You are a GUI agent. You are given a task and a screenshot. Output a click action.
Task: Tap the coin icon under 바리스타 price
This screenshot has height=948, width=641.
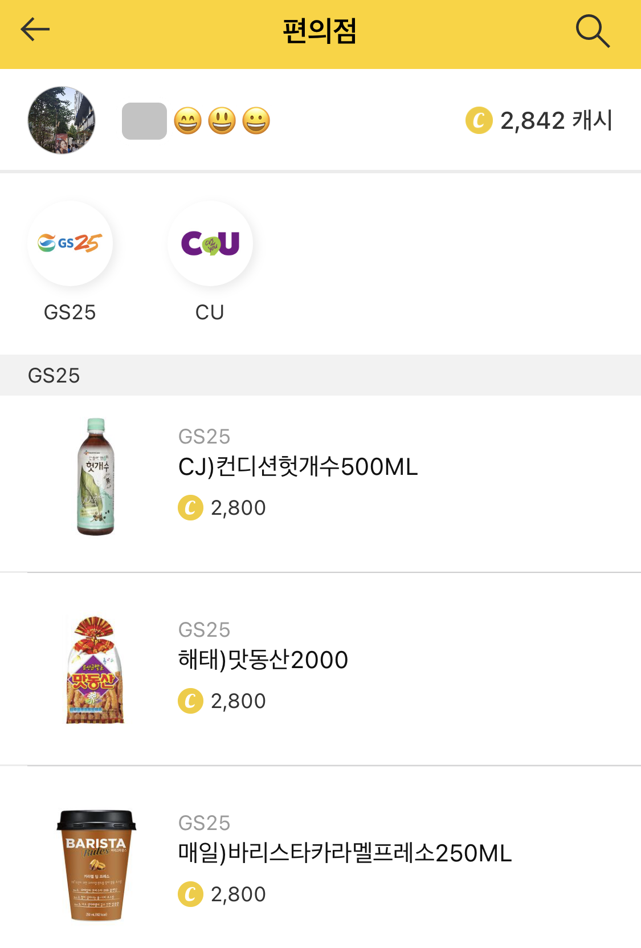point(191,894)
